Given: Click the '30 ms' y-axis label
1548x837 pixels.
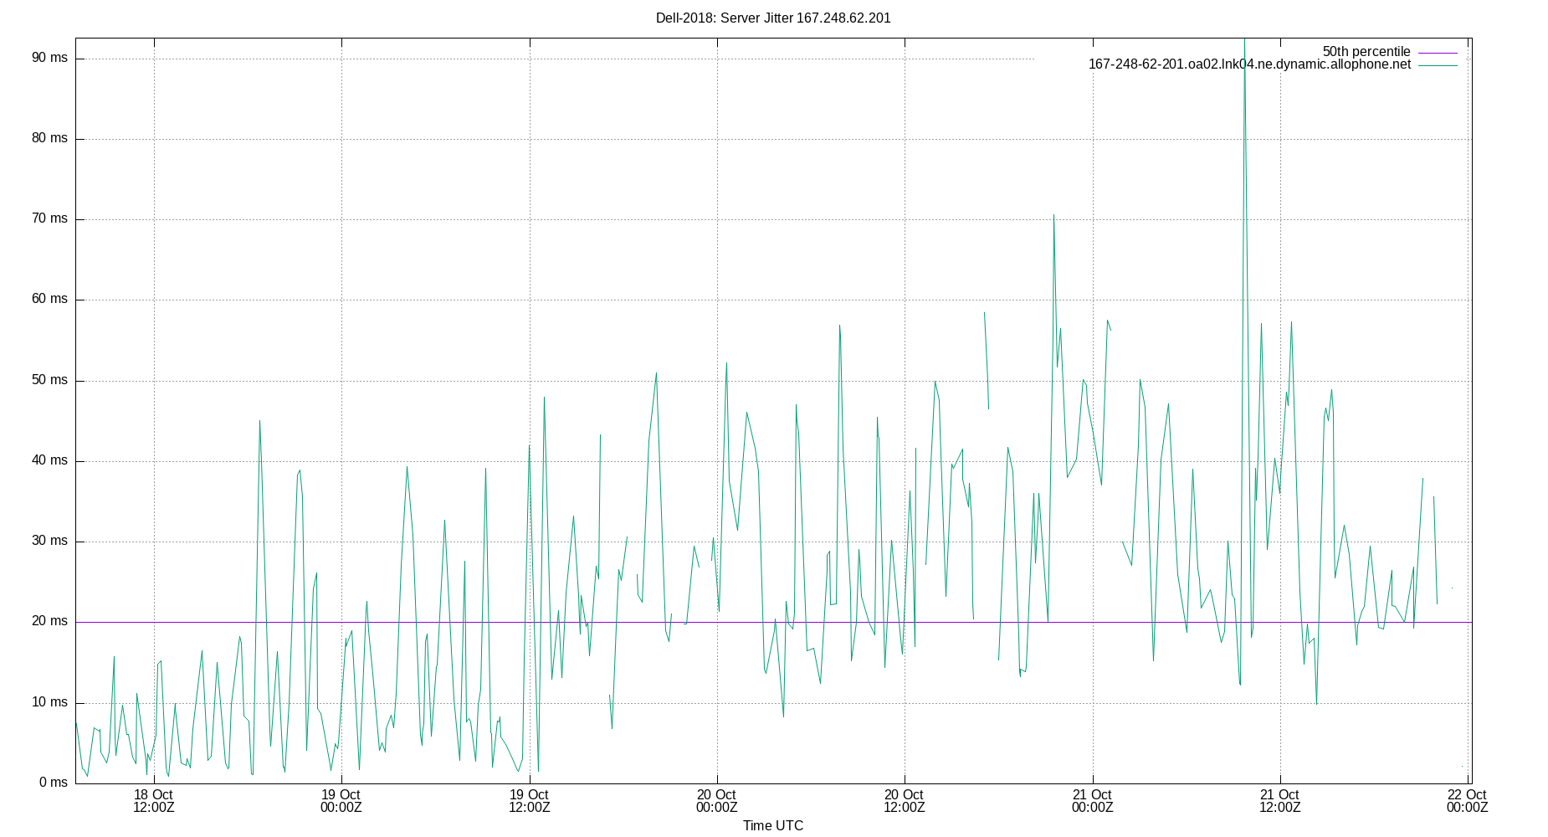Looking at the screenshot, I should 49,541.
